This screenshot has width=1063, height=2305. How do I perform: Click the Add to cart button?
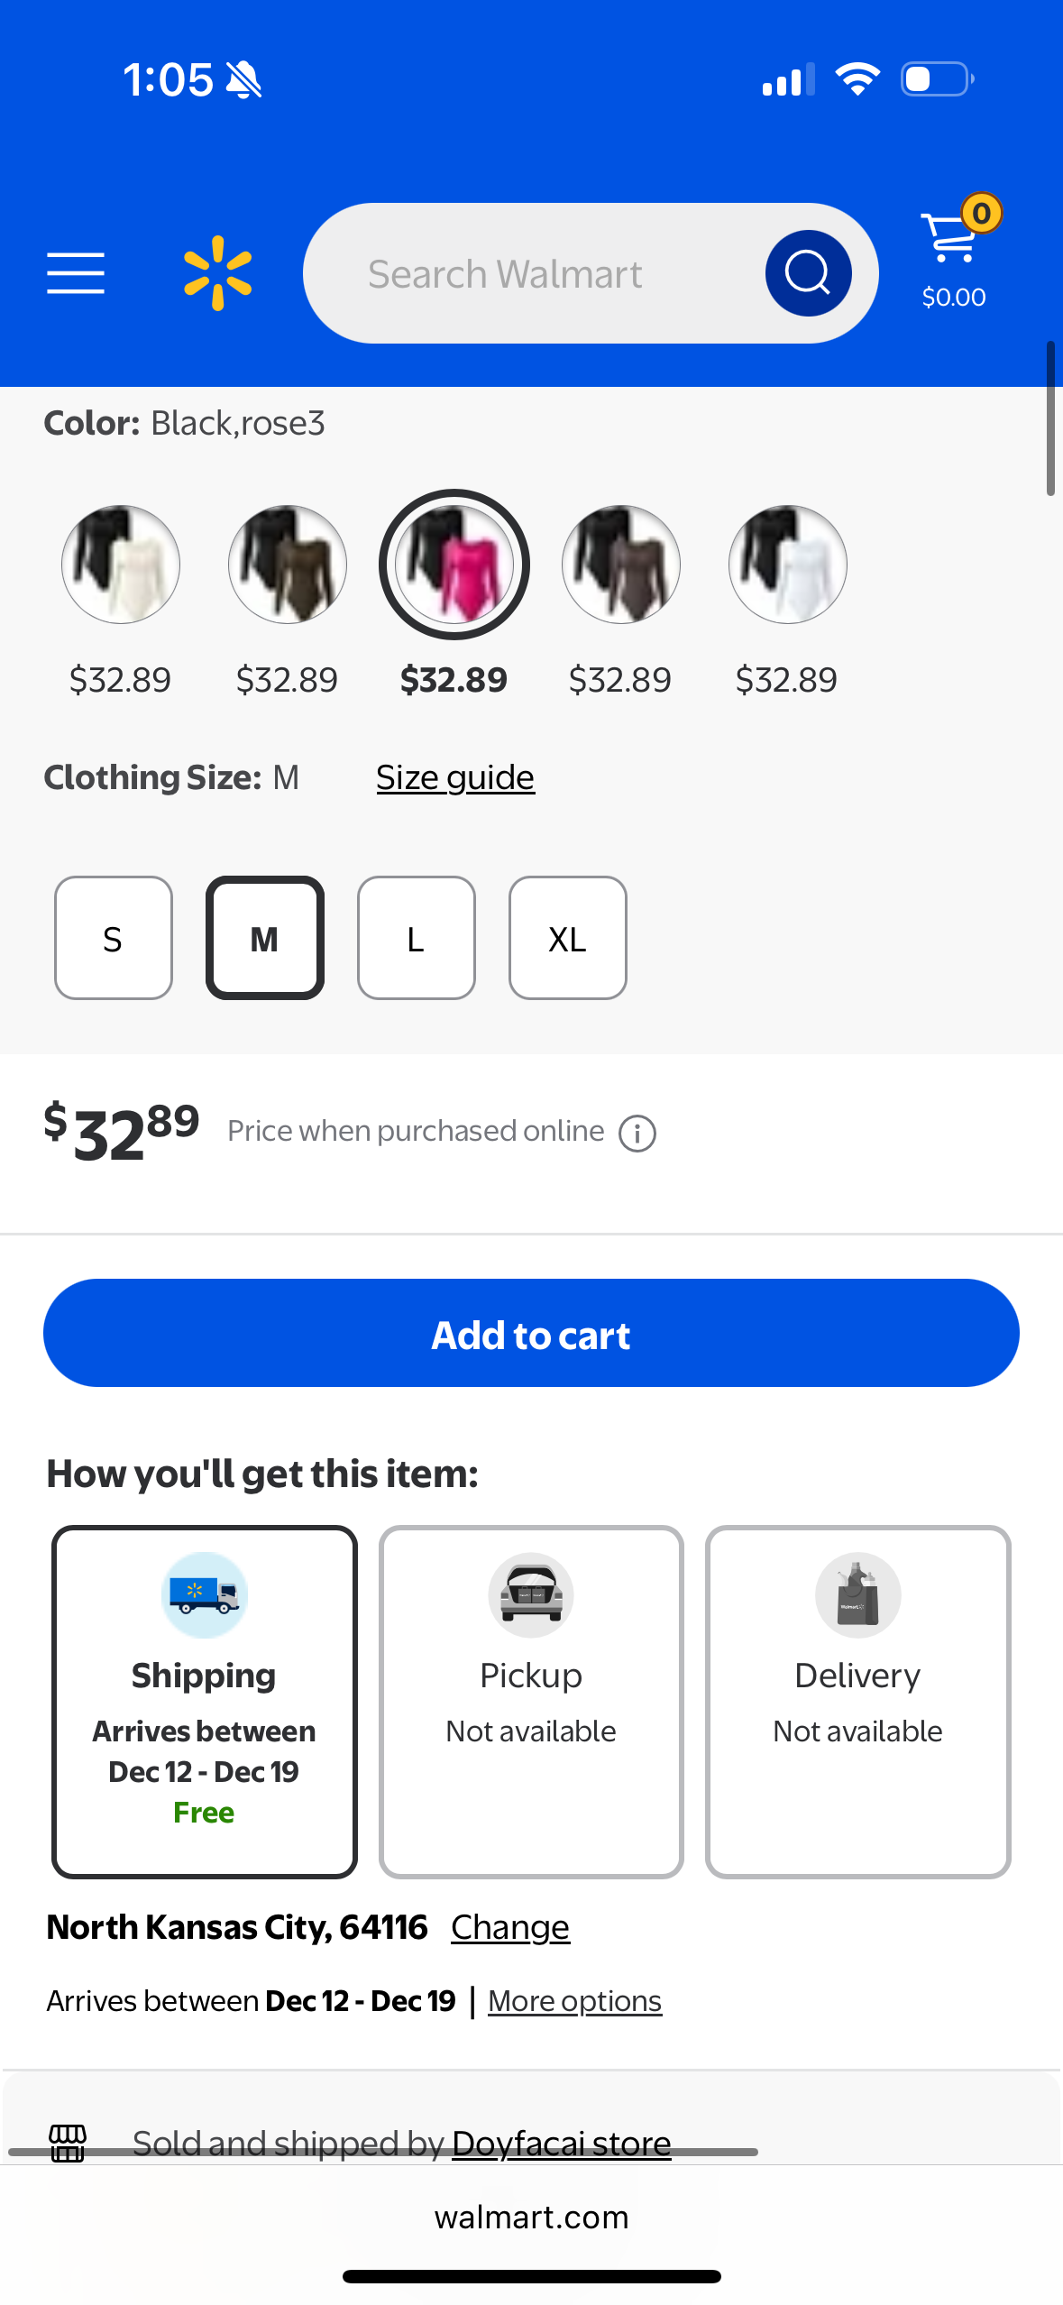(x=531, y=1333)
